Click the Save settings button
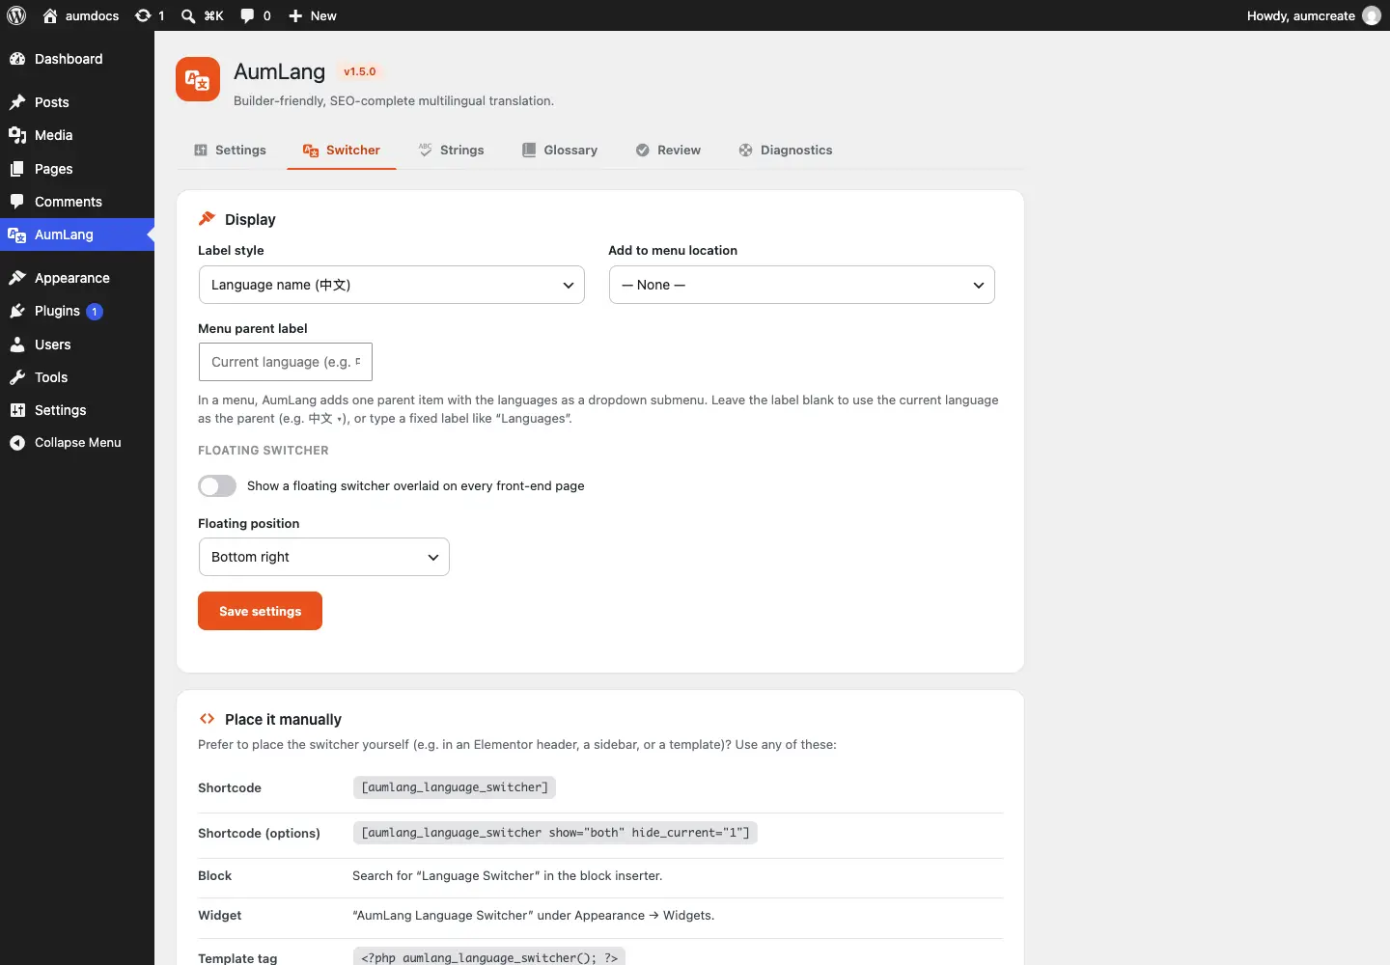The height and width of the screenshot is (965, 1390). 260,611
